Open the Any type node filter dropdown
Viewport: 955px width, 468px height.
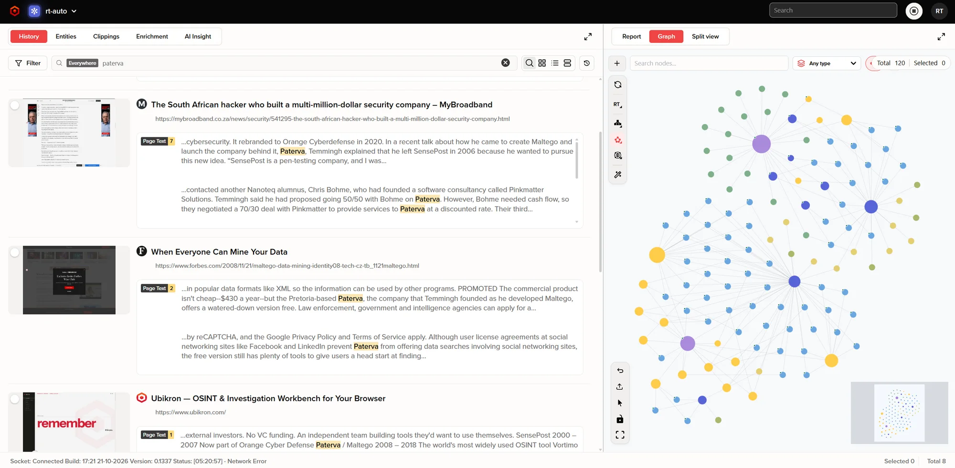pyautogui.click(x=827, y=63)
